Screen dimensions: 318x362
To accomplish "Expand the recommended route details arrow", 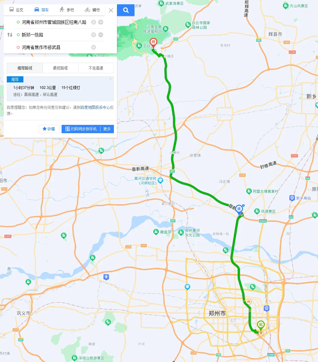I will click(111, 79).
